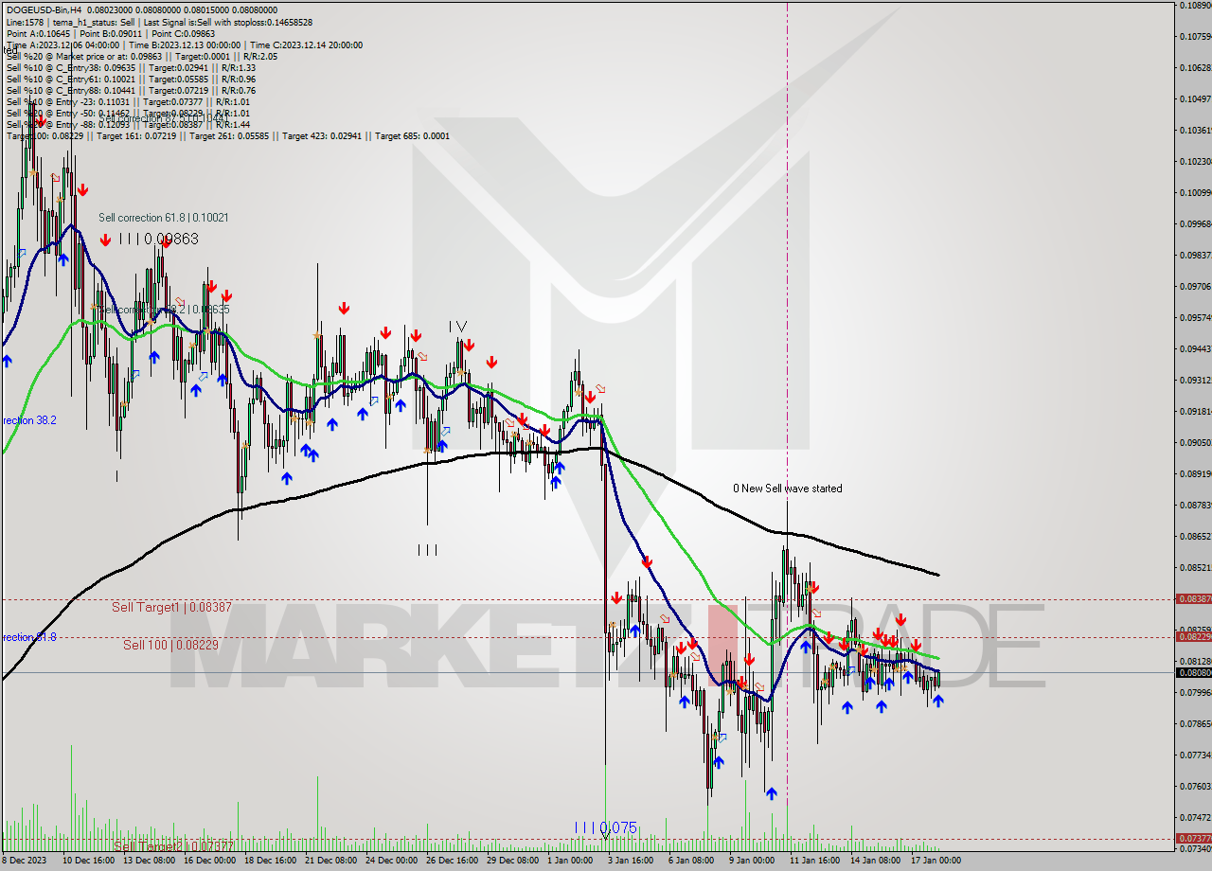
Task: Click the '14 Jan 08:00' time axis label
Action: [x=875, y=861]
